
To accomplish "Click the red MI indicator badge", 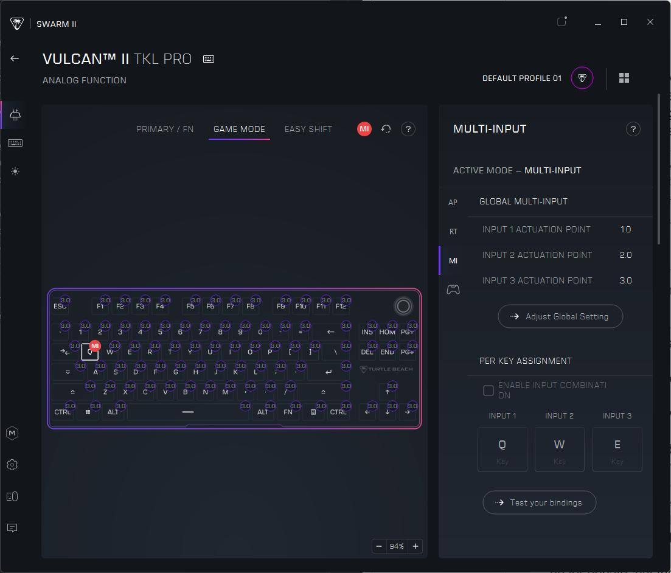I will 364,129.
